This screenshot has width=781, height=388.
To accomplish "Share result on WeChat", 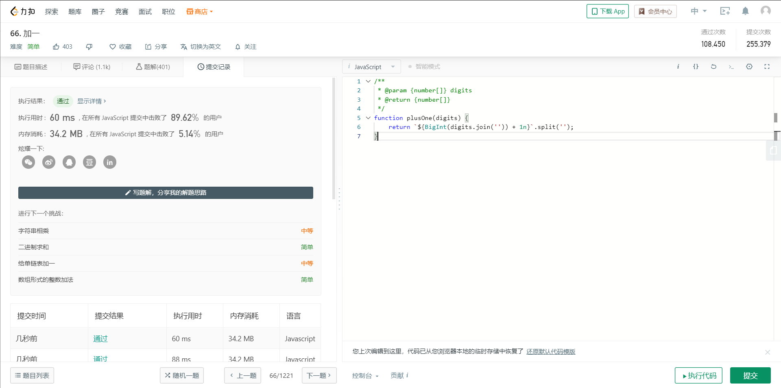I will tap(28, 162).
